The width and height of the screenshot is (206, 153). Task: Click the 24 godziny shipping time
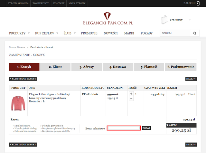coord(157,94)
